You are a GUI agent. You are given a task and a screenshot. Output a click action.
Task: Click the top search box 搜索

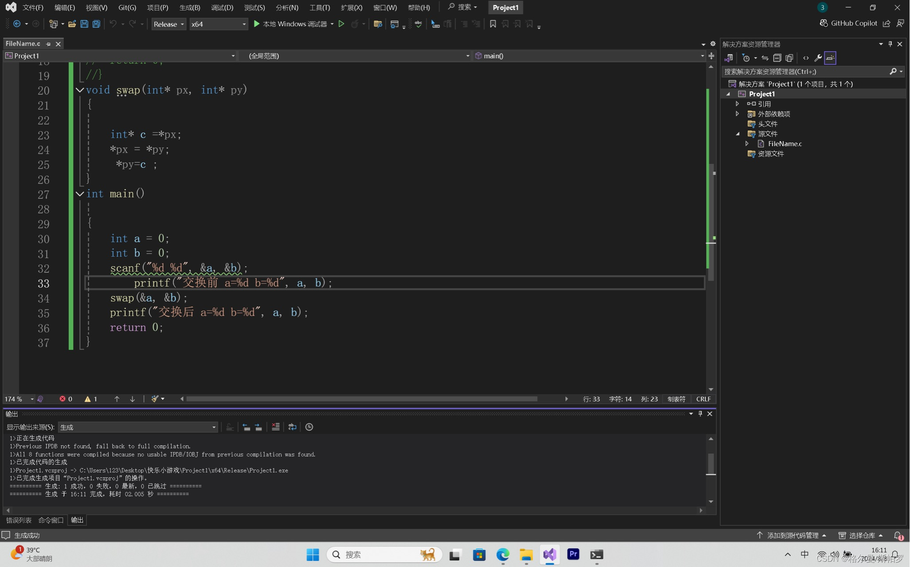[463, 7]
